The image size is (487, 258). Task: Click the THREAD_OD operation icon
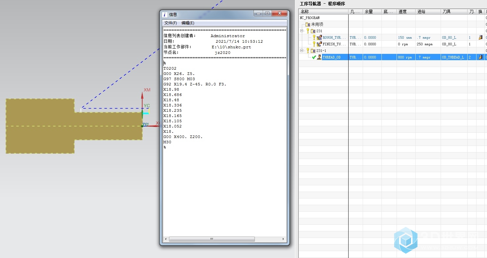319,57
